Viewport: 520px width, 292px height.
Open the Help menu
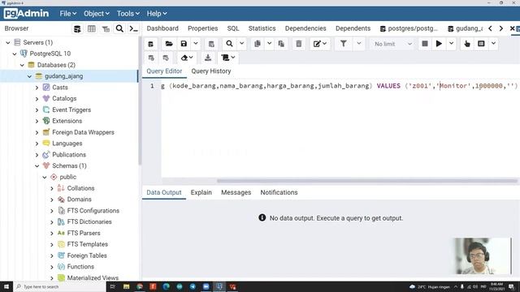[157, 14]
